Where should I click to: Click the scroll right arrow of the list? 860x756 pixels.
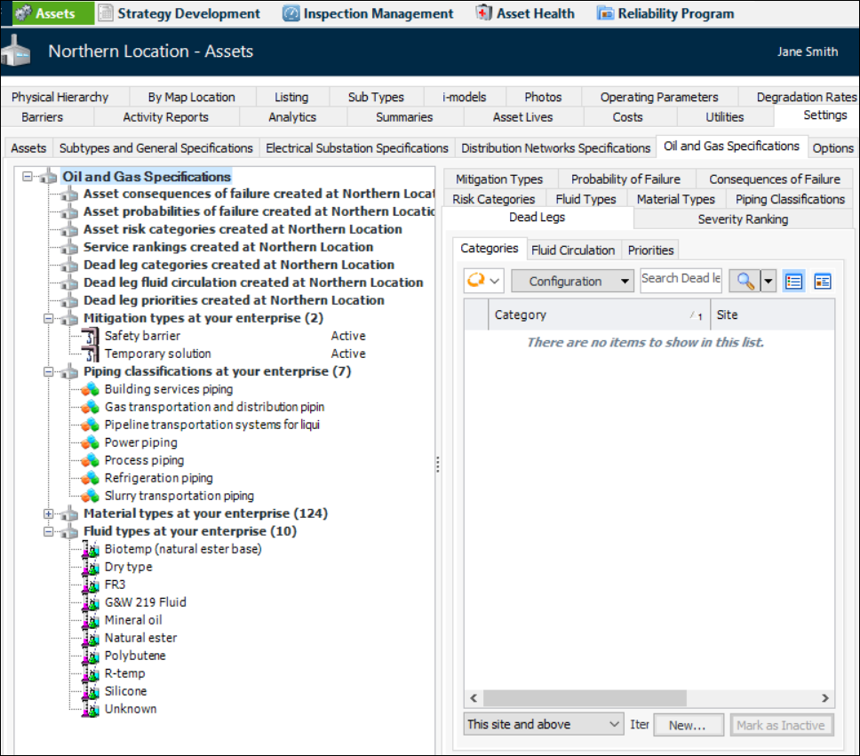click(x=824, y=698)
